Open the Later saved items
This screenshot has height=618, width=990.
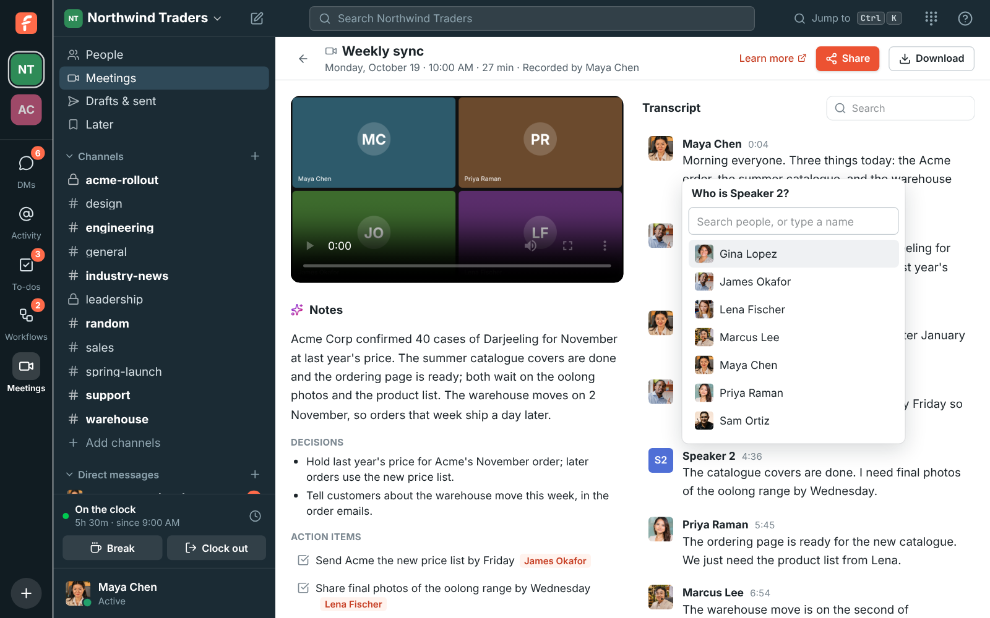tap(164, 125)
